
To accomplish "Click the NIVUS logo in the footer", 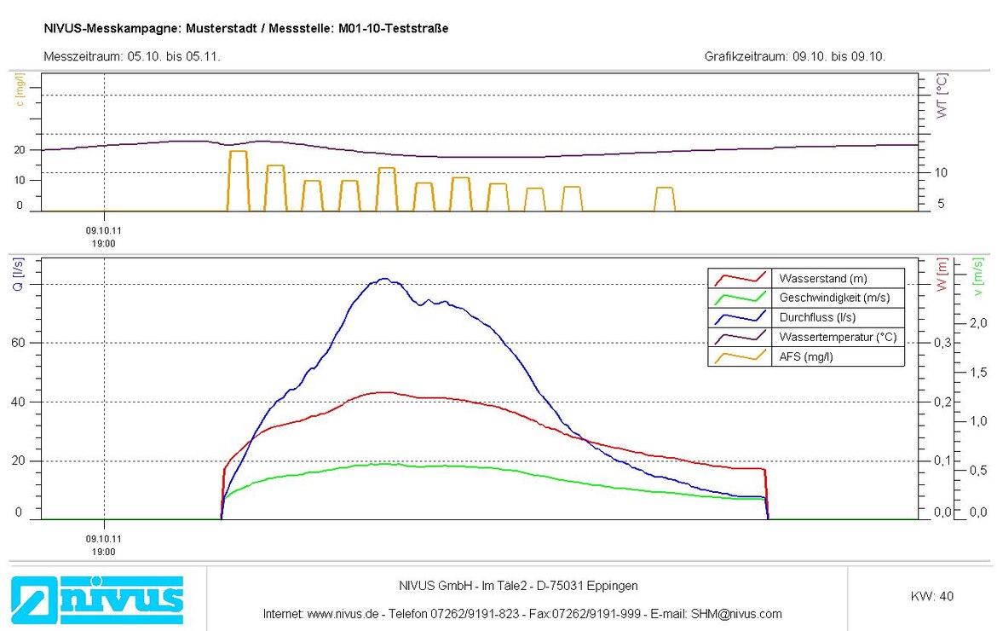I will 97,595.
